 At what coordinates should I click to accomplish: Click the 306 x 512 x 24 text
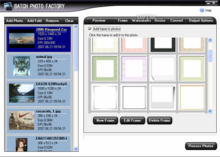[47, 143]
